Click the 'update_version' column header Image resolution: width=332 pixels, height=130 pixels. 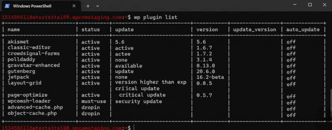pos(255,30)
